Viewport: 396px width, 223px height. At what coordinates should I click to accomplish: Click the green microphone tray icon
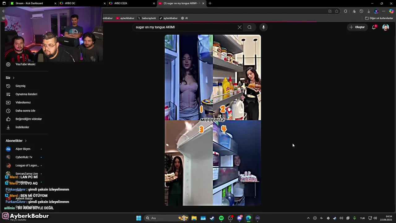tap(355, 218)
